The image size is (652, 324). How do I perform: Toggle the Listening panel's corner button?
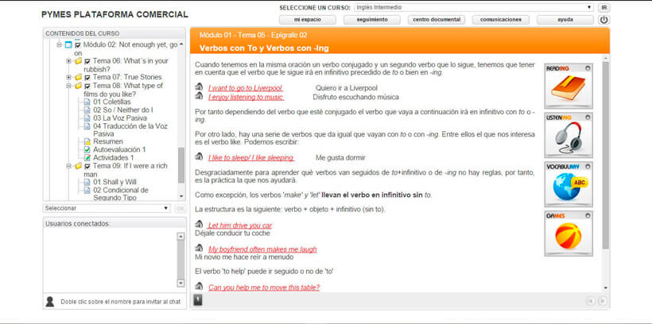[588, 118]
